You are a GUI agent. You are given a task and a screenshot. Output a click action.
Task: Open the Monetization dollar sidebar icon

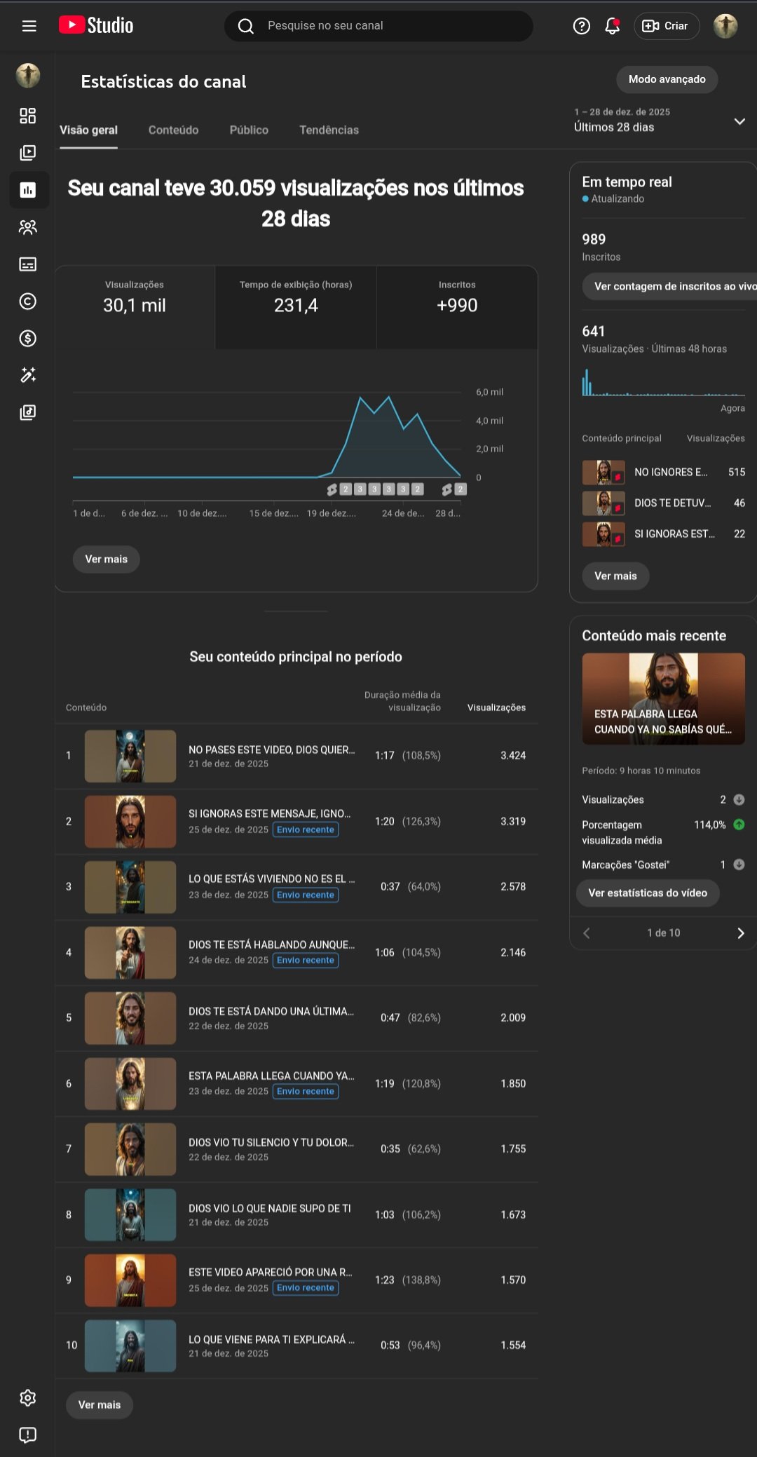(x=28, y=339)
